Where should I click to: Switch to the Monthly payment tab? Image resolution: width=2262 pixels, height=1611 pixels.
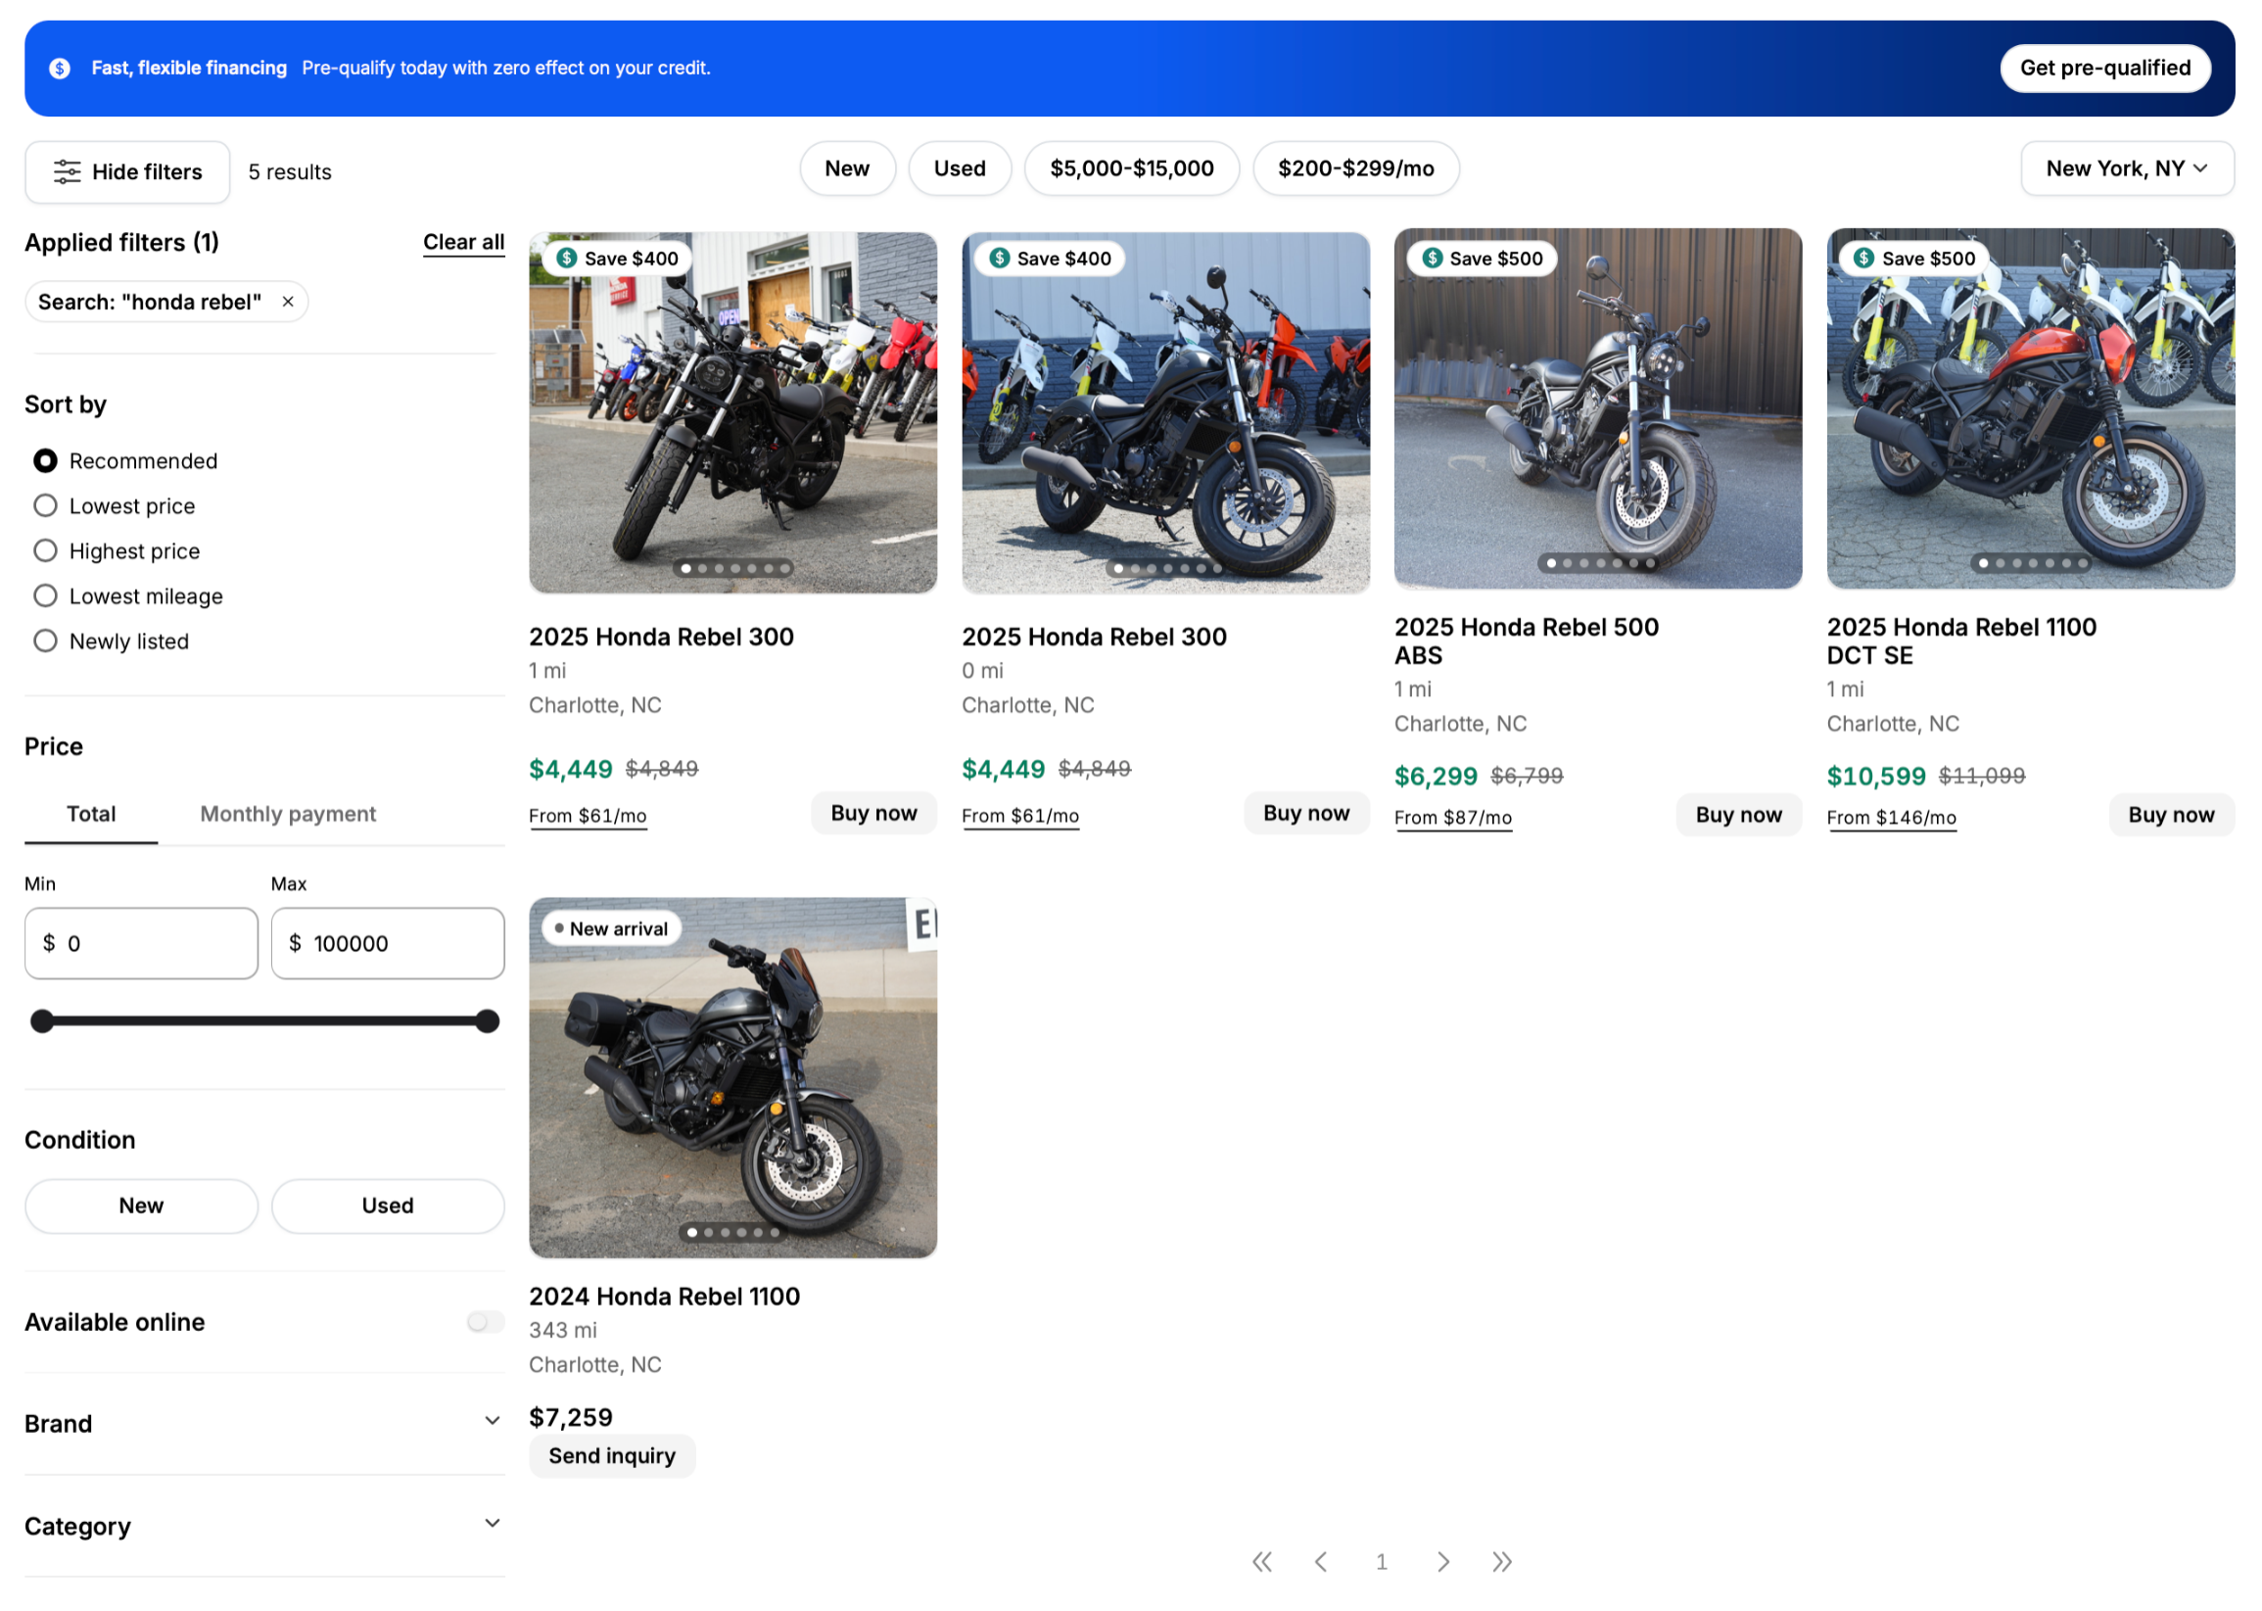289,816
